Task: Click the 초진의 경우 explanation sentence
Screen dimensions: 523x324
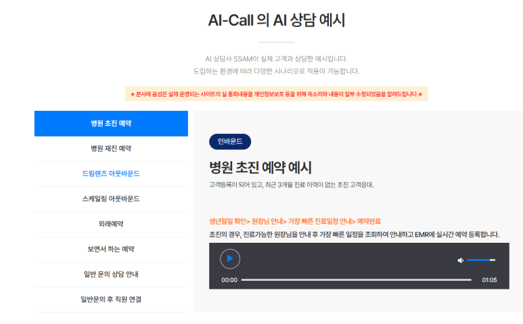Action: point(355,235)
